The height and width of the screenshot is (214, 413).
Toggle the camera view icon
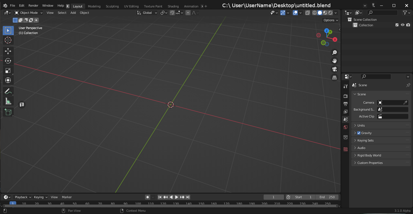click(x=334, y=69)
